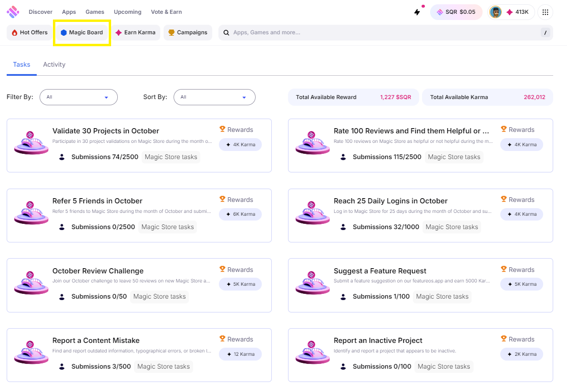Click the SQR $0.05 price button
Screen dimensions: 567x392
pyautogui.click(x=456, y=12)
